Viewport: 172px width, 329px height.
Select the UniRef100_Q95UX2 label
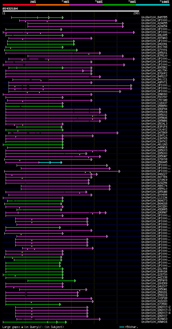coord(154,115)
